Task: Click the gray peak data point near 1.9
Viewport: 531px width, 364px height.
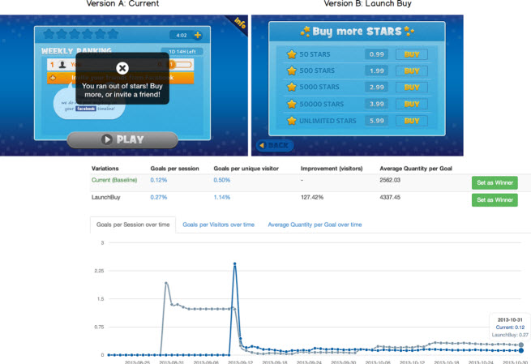Action: pos(166,283)
